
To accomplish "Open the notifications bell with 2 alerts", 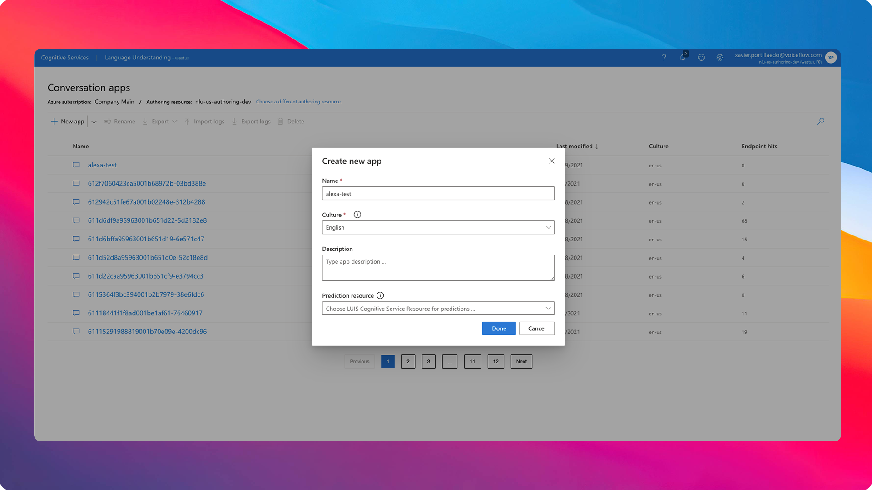I will pos(683,57).
